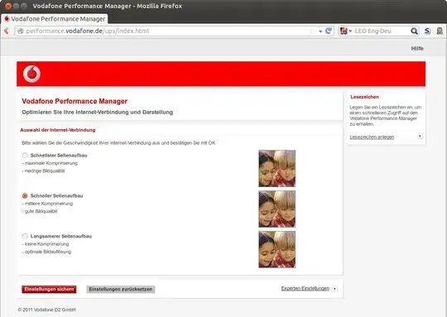Click the reload page icon in URL bar
Image resolution: width=447 pixels, height=317 pixels.
pyautogui.click(x=329, y=31)
